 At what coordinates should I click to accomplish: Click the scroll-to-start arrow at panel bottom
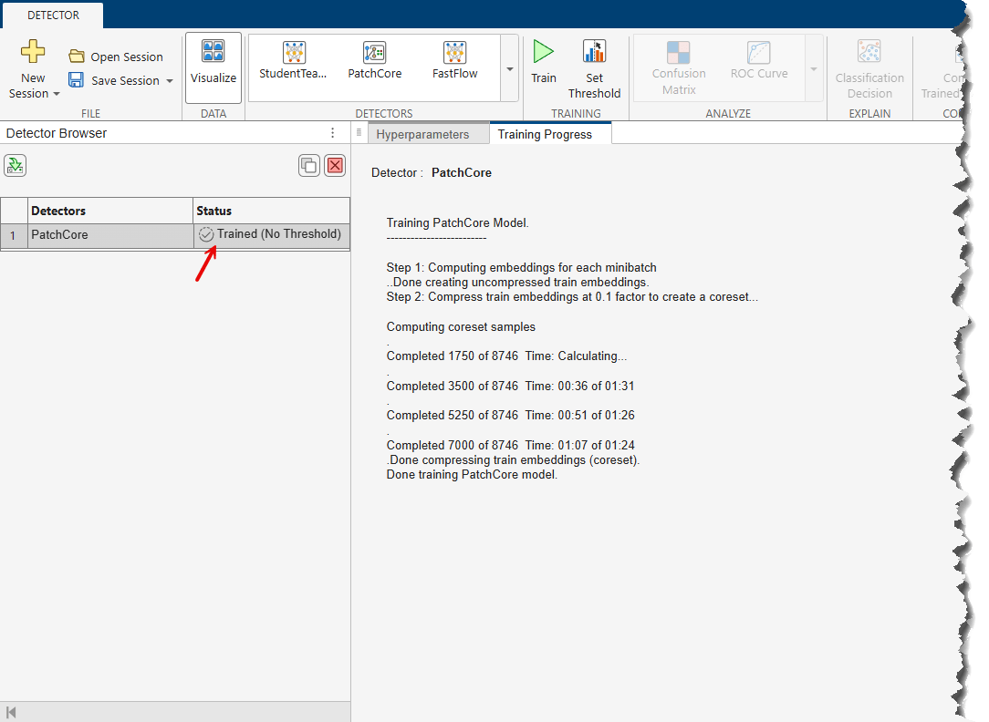pyautogui.click(x=11, y=713)
